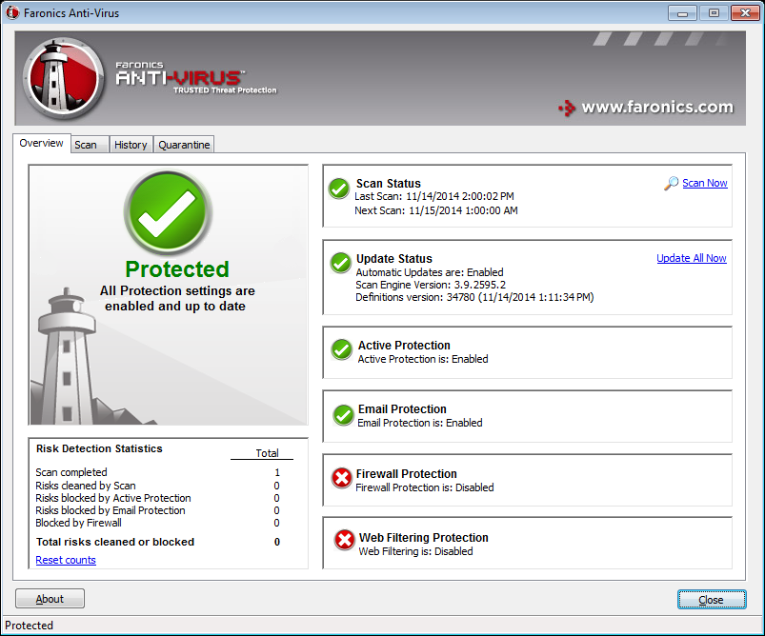
Task: Click the large green Protected checkmark
Action: pyautogui.click(x=169, y=214)
